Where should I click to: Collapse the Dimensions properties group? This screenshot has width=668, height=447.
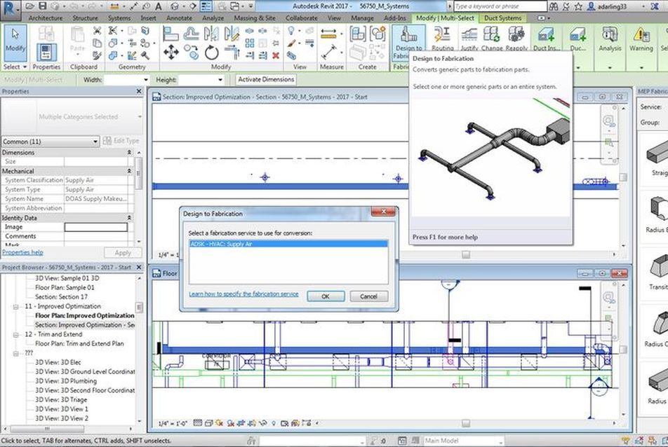pos(129,152)
